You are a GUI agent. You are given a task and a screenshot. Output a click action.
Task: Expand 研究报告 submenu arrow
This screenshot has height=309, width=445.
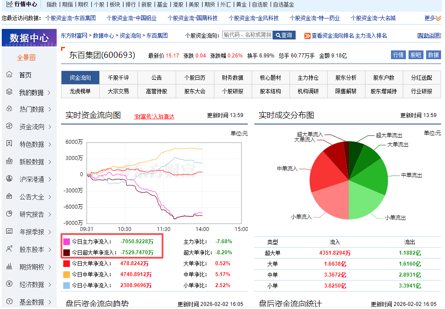pos(49,215)
